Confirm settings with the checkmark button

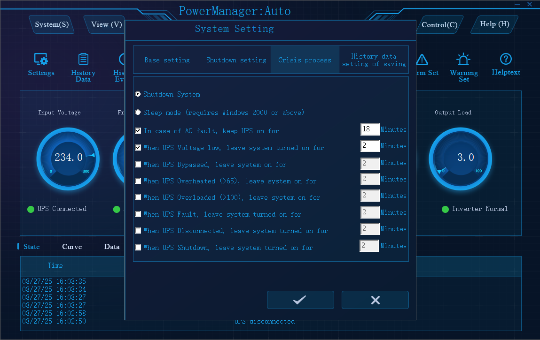300,300
